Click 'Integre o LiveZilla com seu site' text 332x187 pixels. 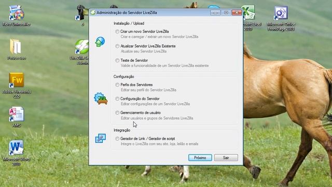tap(159, 144)
